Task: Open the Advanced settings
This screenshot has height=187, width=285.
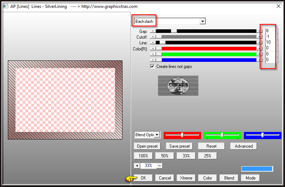Action: pyautogui.click(x=244, y=146)
